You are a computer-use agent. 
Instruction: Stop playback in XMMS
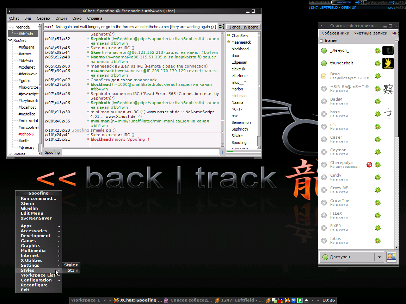(x=380, y=2)
